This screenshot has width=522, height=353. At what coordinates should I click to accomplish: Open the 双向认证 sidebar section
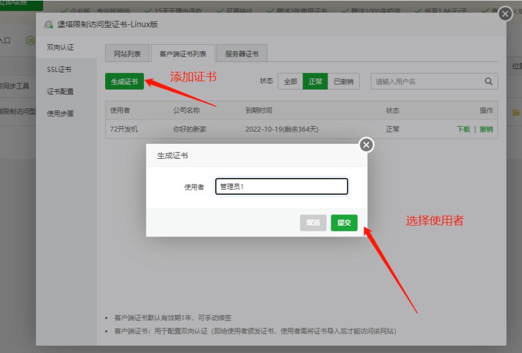[60, 47]
